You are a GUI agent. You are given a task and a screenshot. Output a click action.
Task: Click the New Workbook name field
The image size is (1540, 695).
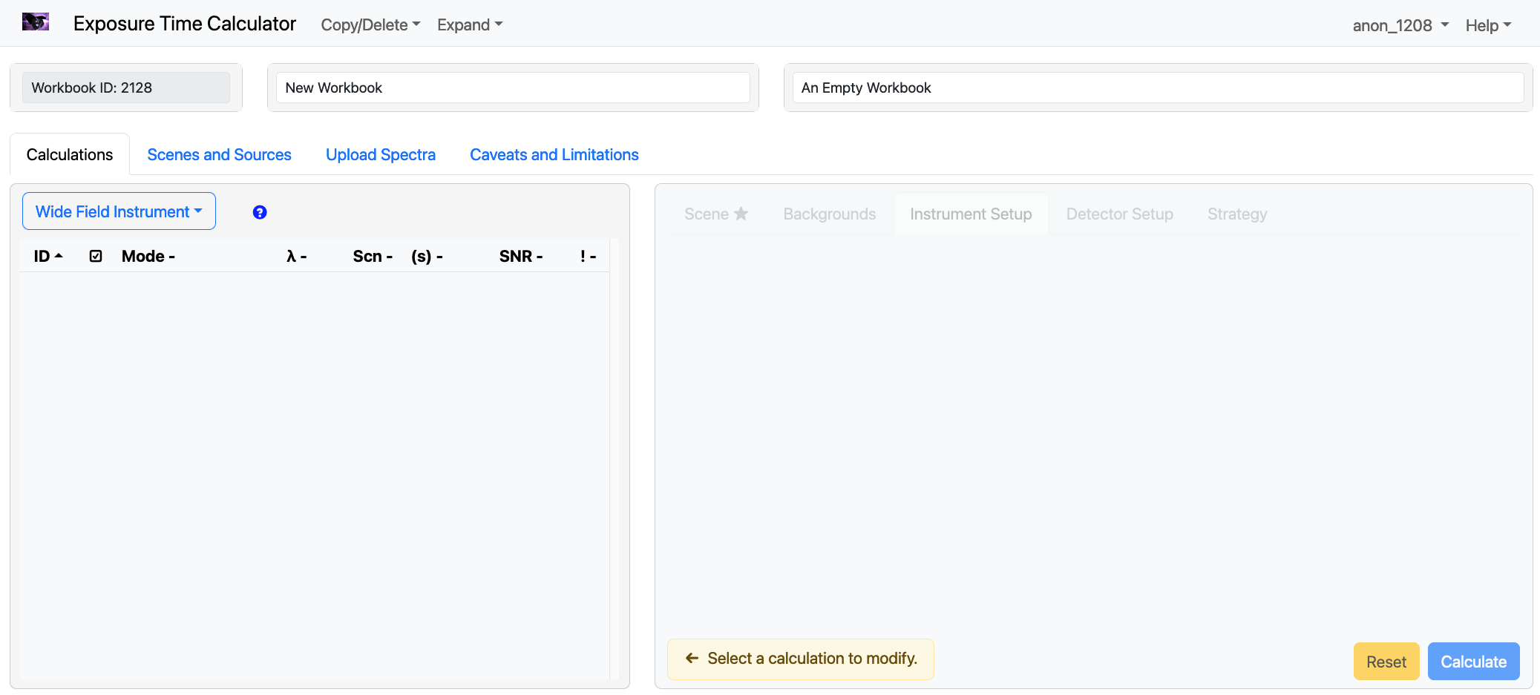tap(512, 88)
